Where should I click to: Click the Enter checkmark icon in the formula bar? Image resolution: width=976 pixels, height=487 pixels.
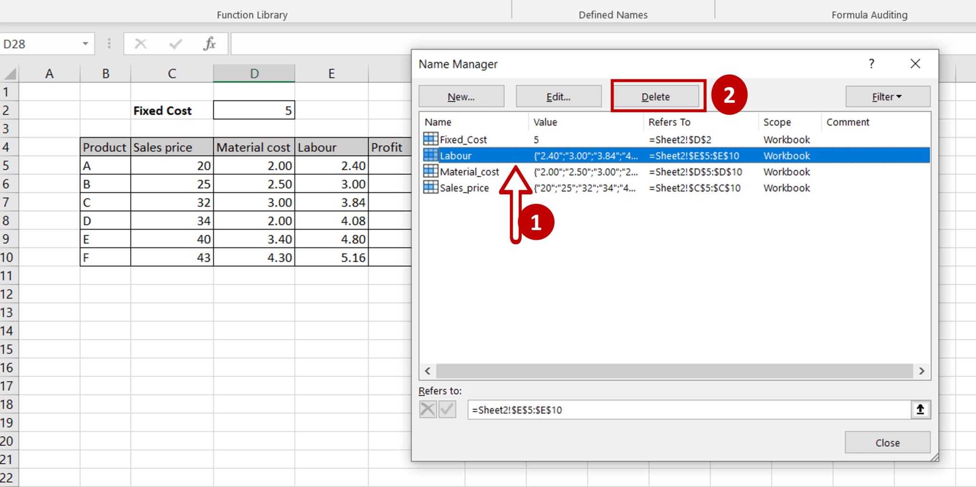(175, 43)
